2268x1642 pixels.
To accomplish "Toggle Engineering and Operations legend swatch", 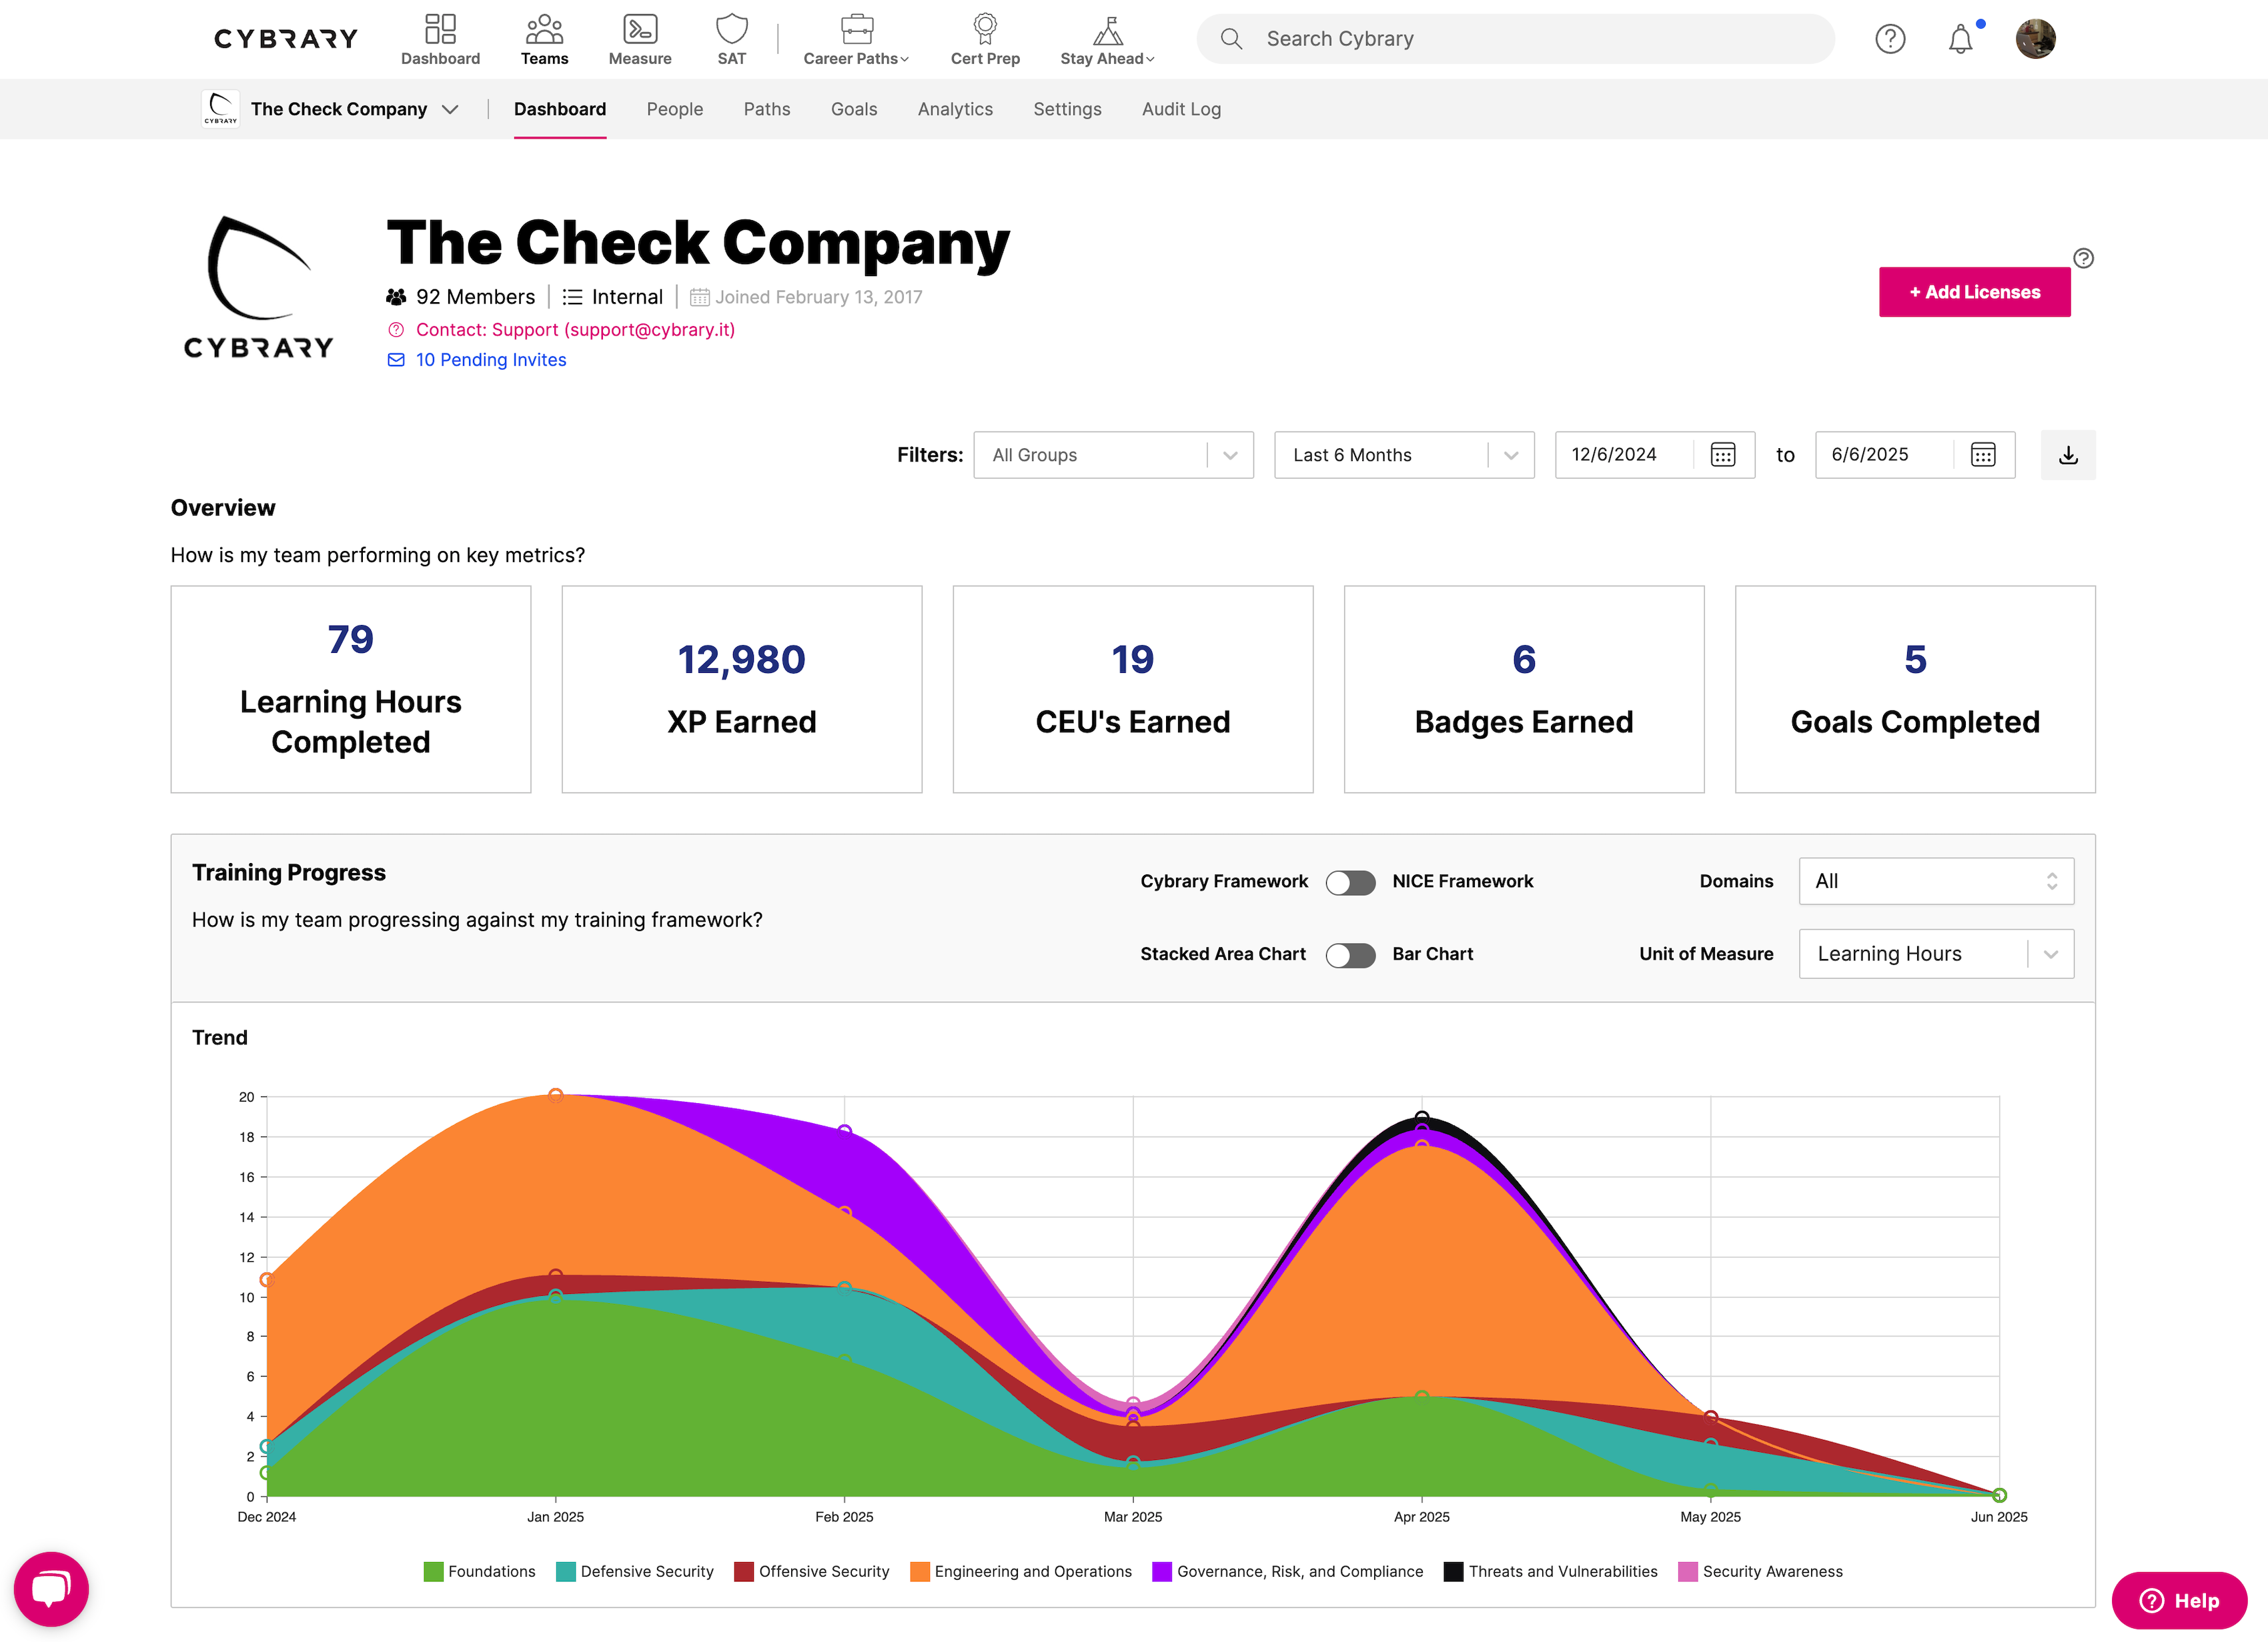I will pos(919,1572).
